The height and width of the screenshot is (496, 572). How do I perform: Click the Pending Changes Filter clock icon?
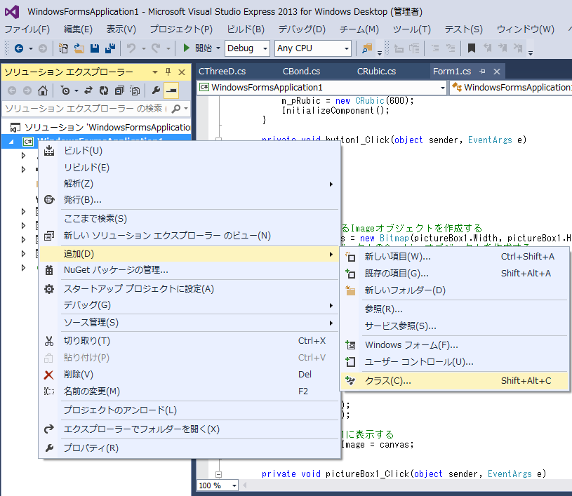coord(65,90)
